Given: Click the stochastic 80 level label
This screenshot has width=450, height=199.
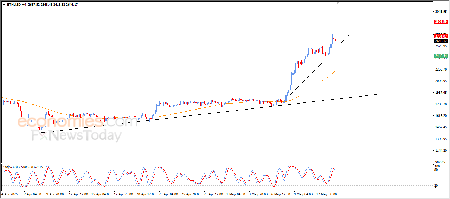Looking at the screenshot, I should [436, 170].
